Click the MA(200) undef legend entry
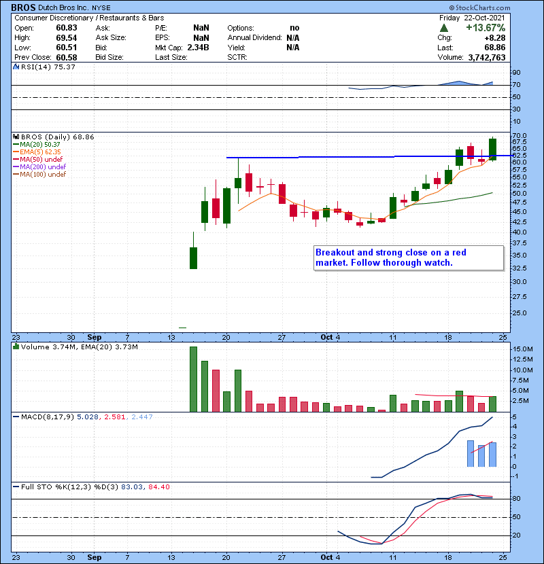This screenshot has height=564, width=544. coord(40,167)
